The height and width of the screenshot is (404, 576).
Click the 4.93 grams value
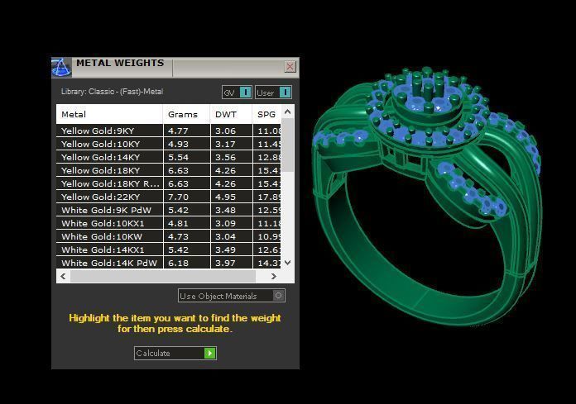tap(178, 144)
